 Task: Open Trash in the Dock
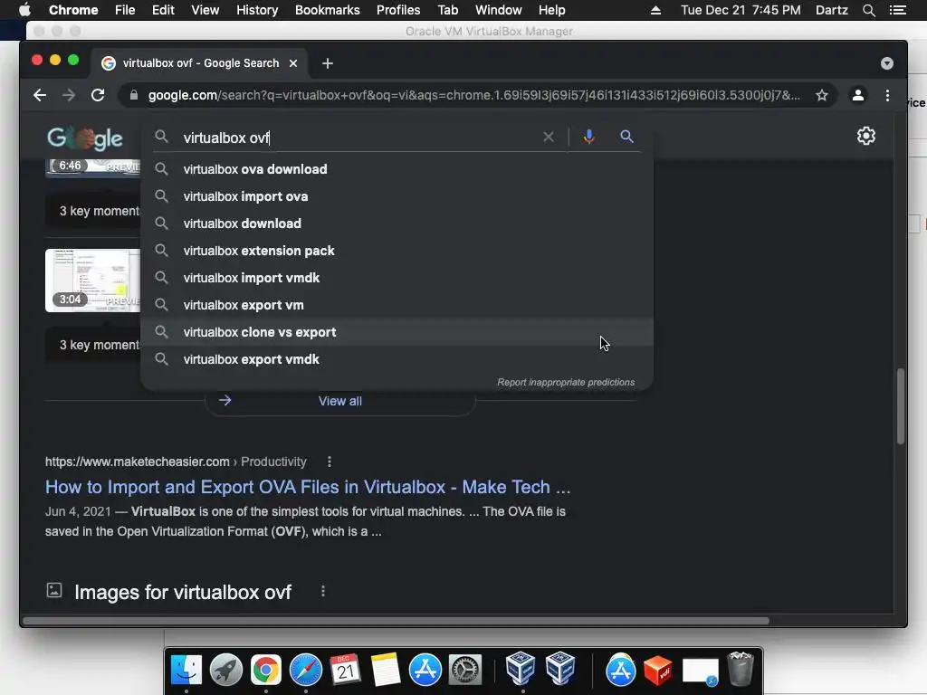(741, 669)
